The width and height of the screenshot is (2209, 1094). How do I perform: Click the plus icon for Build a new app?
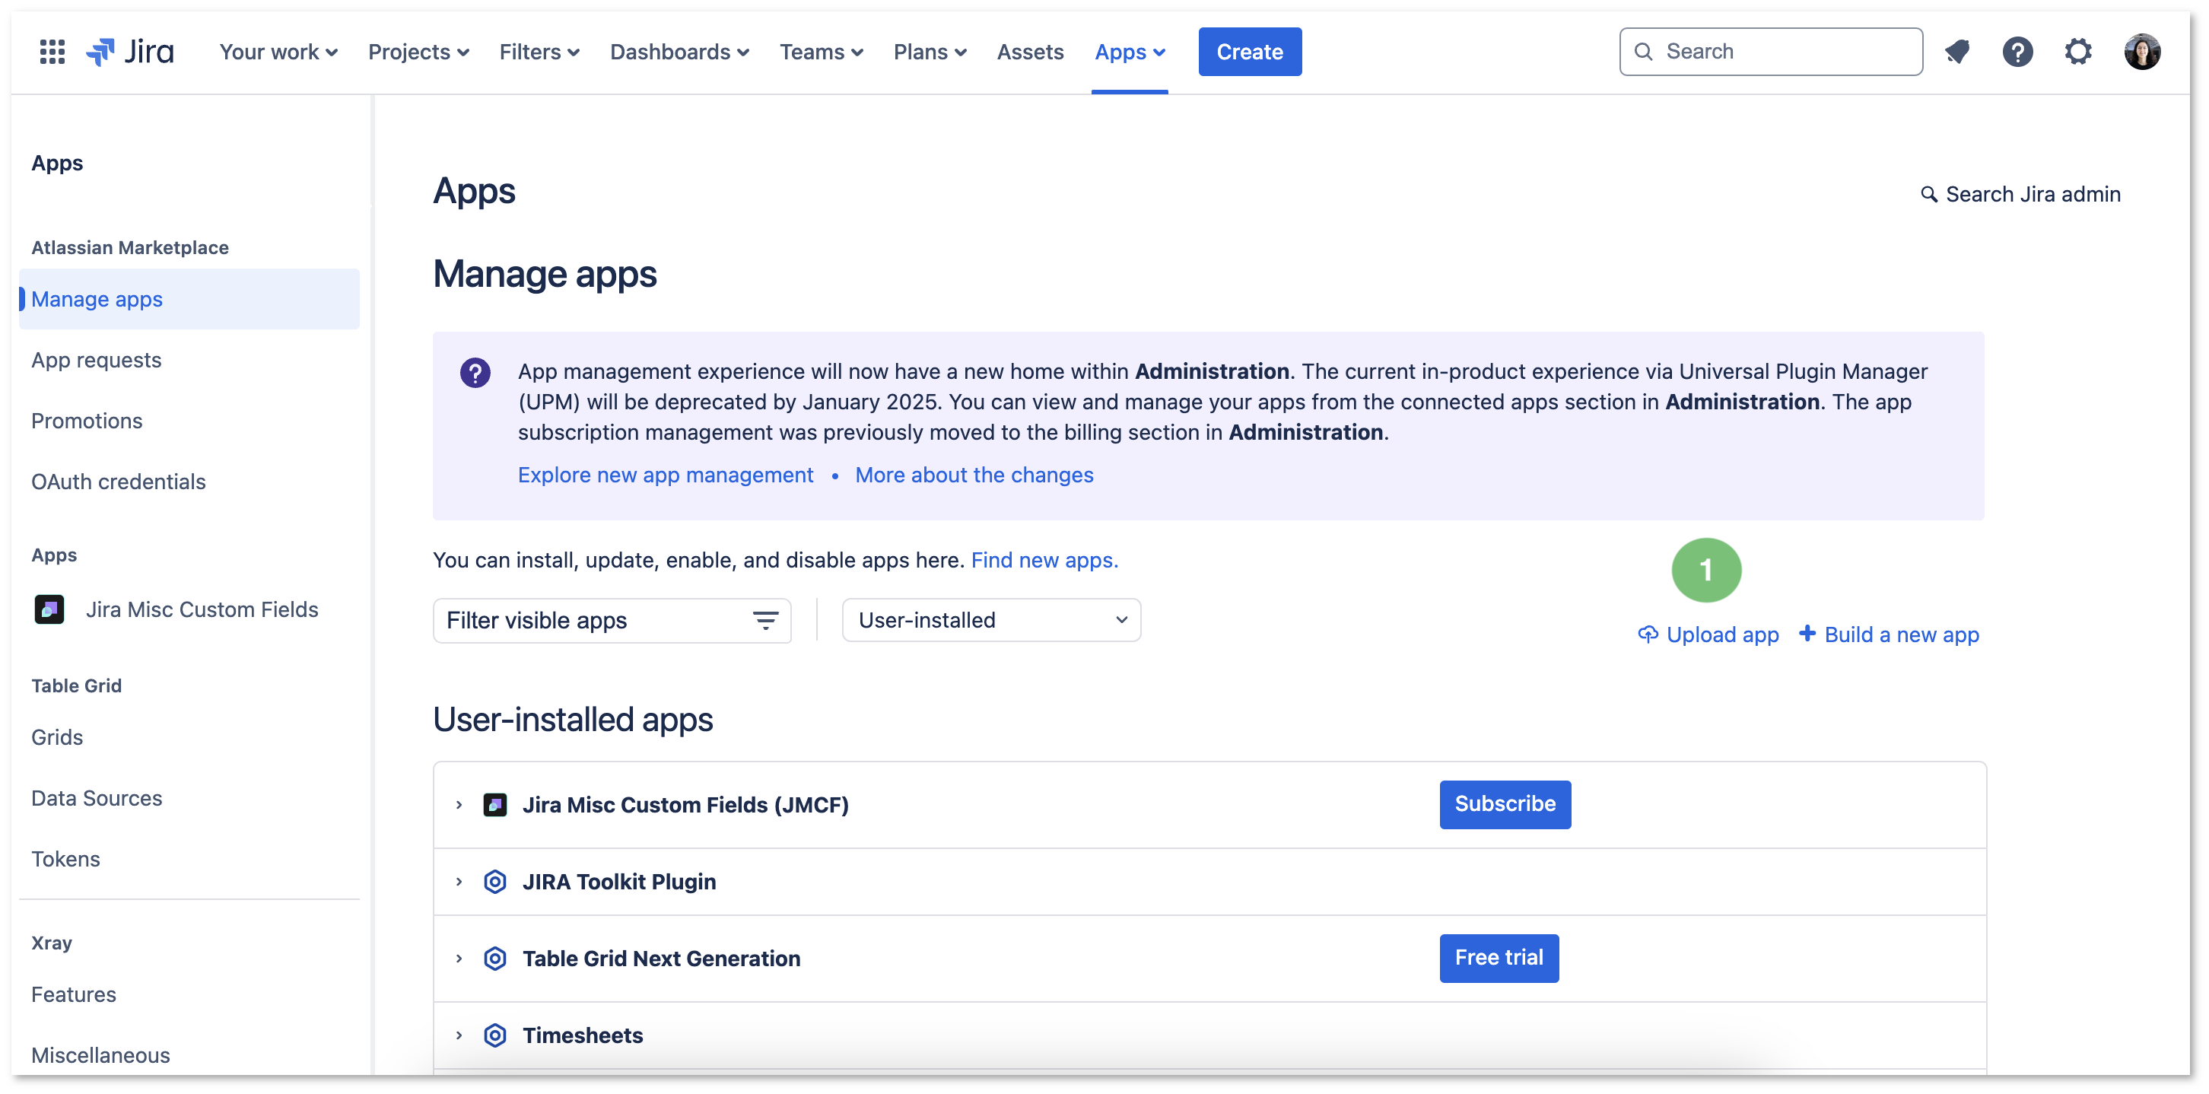click(1807, 634)
